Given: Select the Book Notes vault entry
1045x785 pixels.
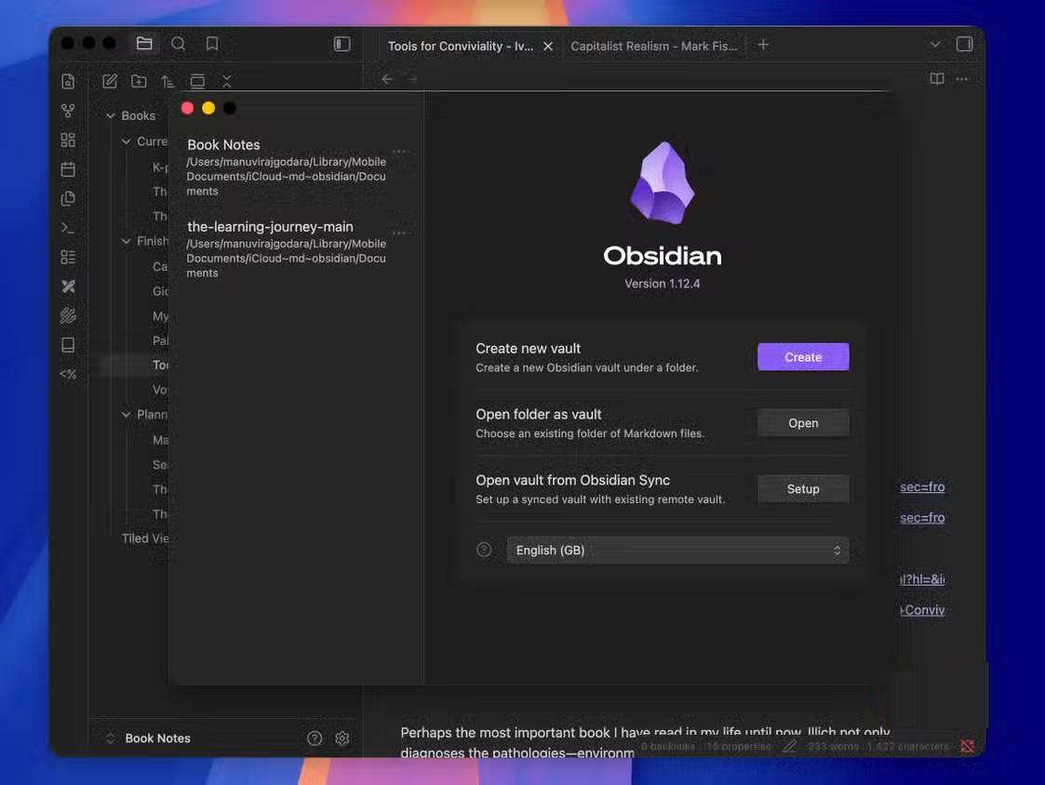Looking at the screenshot, I should pyautogui.click(x=287, y=167).
